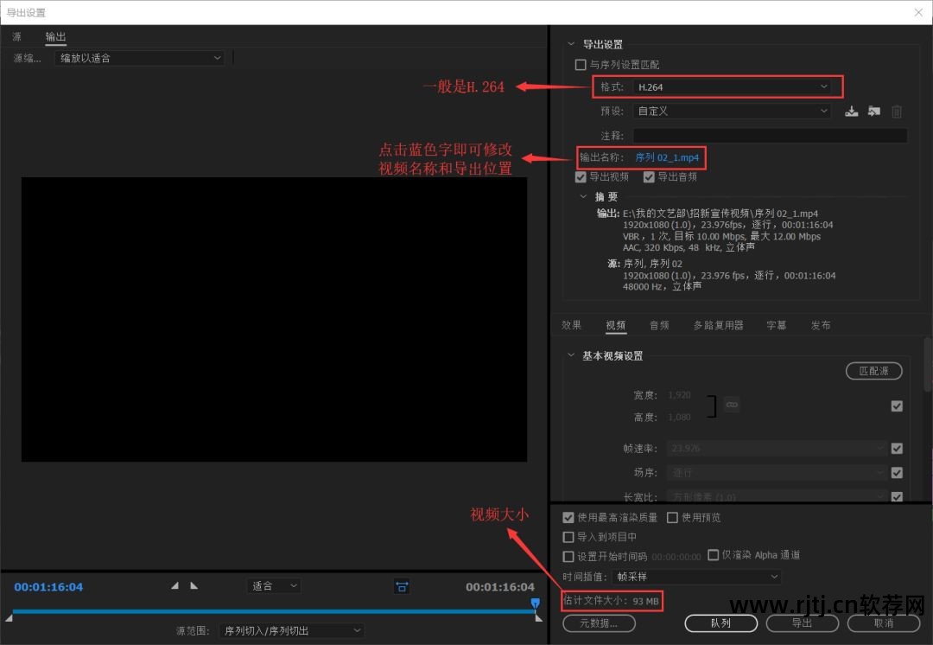
Task: Open the 效果 effects tab
Action: tap(571, 325)
